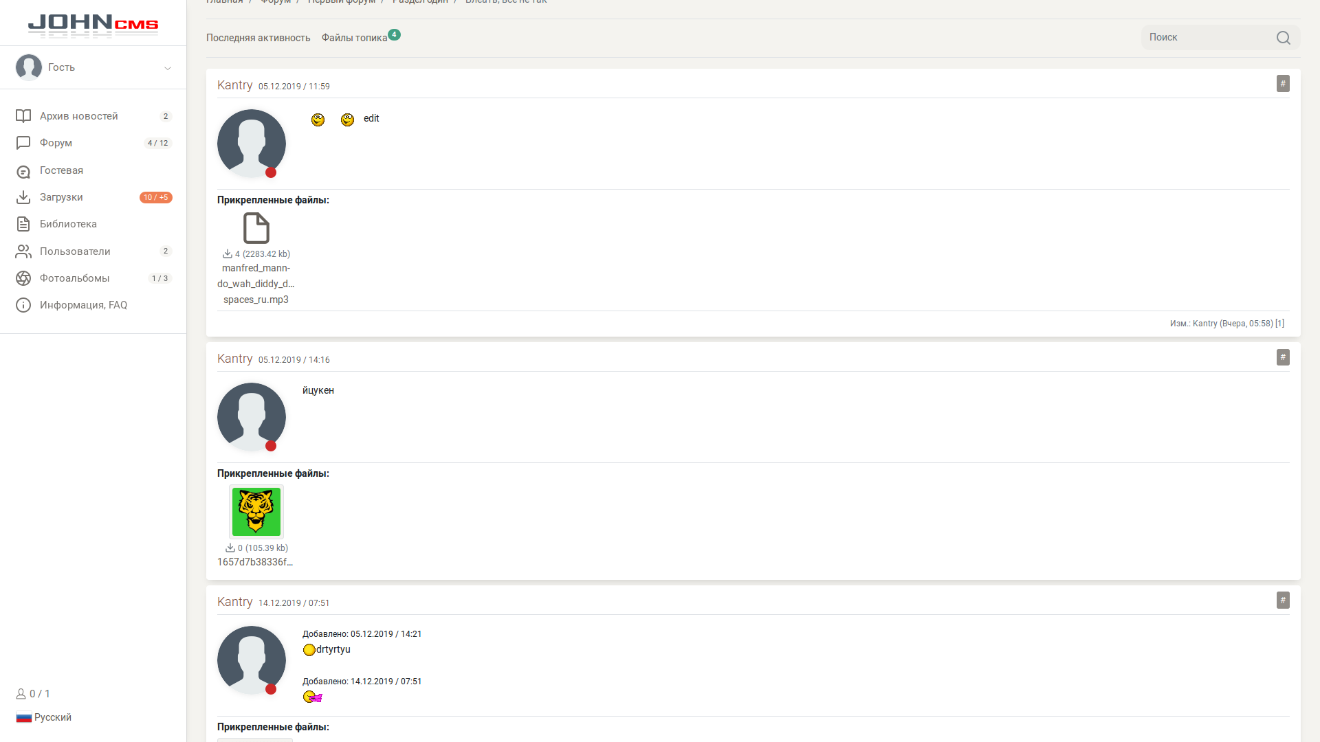Open the attached mp3 file icon

(256, 228)
